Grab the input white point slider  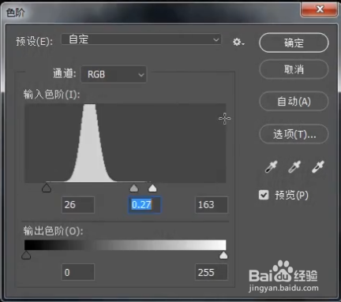152,188
